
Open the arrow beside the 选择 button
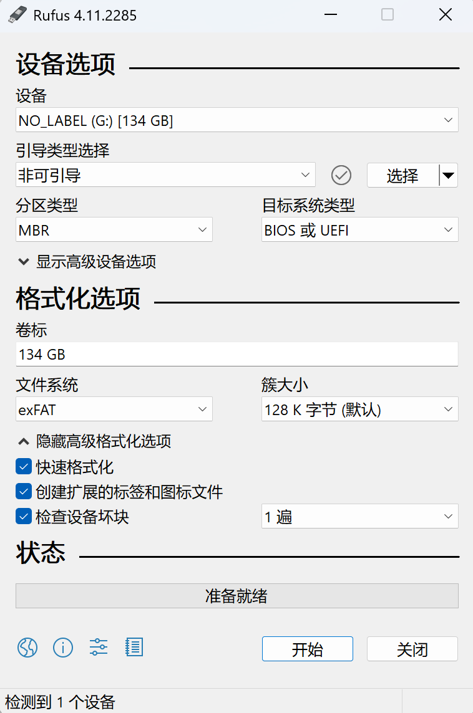pyautogui.click(x=449, y=175)
